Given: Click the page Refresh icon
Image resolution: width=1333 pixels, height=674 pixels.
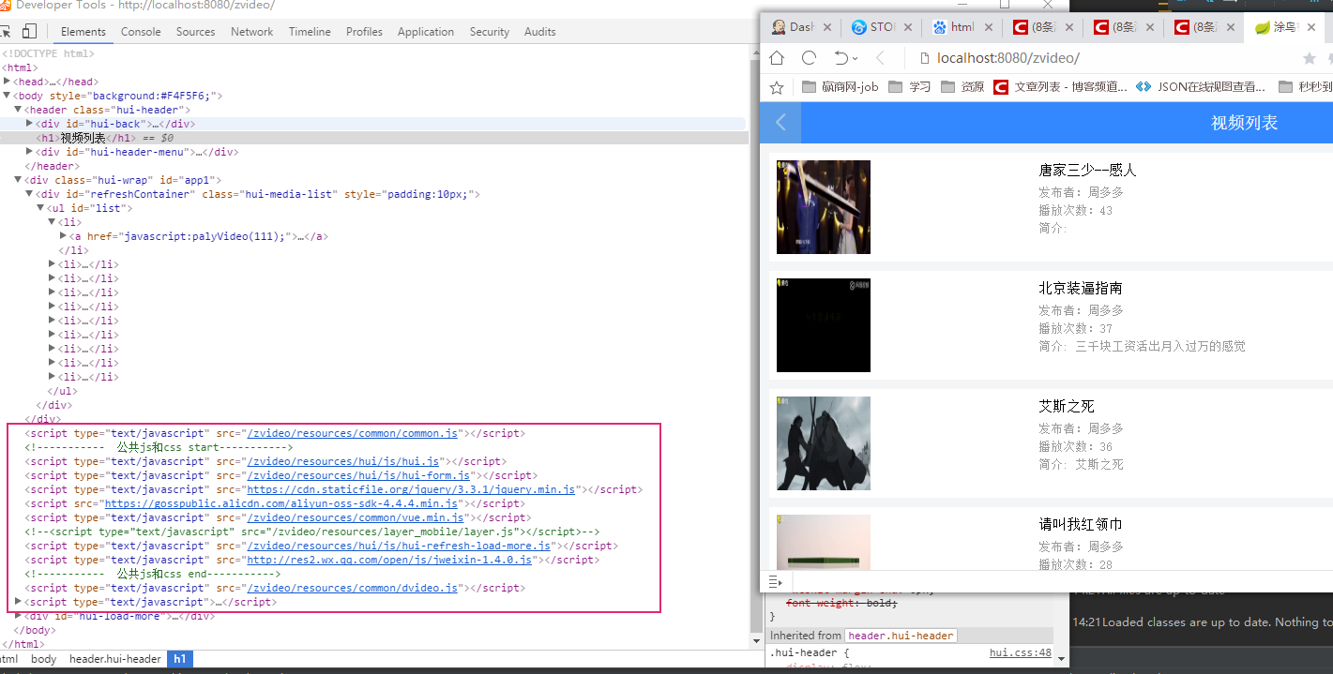Looking at the screenshot, I should coord(809,58).
